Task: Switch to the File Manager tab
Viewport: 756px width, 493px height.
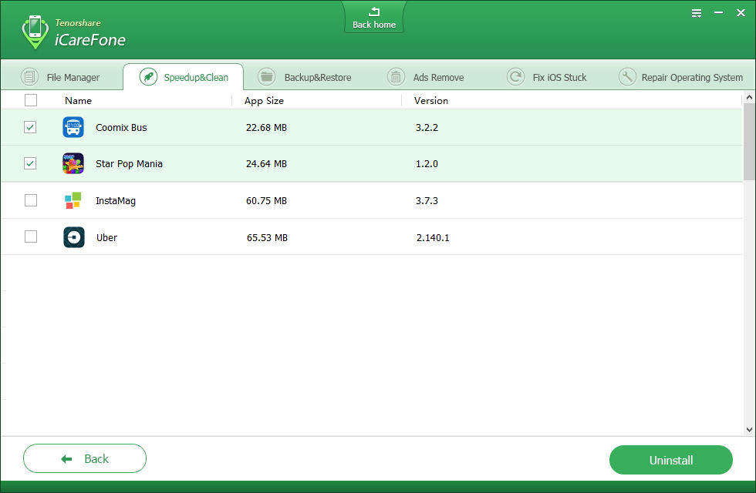Action: coord(62,77)
